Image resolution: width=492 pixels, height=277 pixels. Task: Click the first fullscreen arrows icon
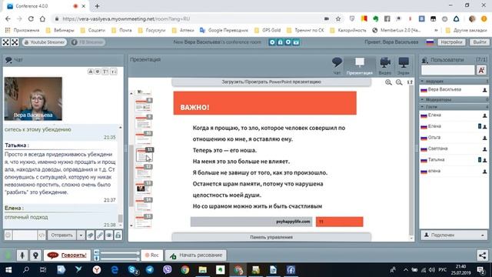coord(5,42)
